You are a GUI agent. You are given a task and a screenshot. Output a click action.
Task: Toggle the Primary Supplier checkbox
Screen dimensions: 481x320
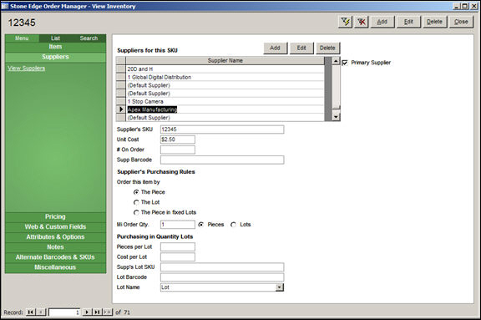pyautogui.click(x=345, y=63)
